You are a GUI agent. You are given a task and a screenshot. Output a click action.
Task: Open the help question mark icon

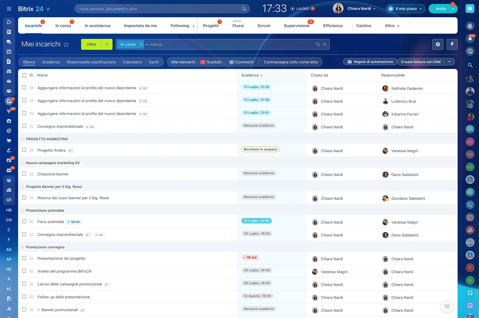(470, 9)
